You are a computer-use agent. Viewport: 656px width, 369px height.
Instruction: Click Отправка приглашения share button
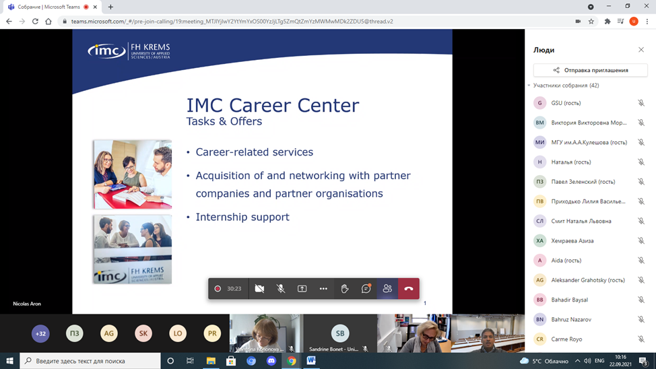(x=590, y=70)
